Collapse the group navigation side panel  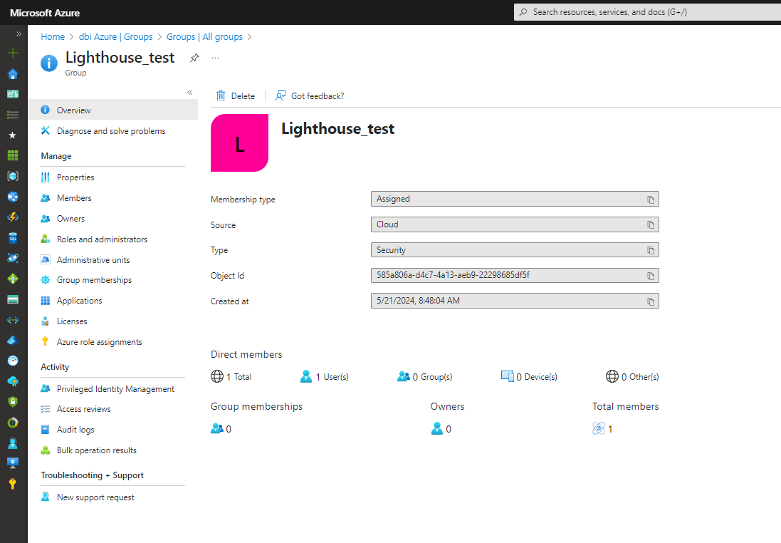pos(190,93)
